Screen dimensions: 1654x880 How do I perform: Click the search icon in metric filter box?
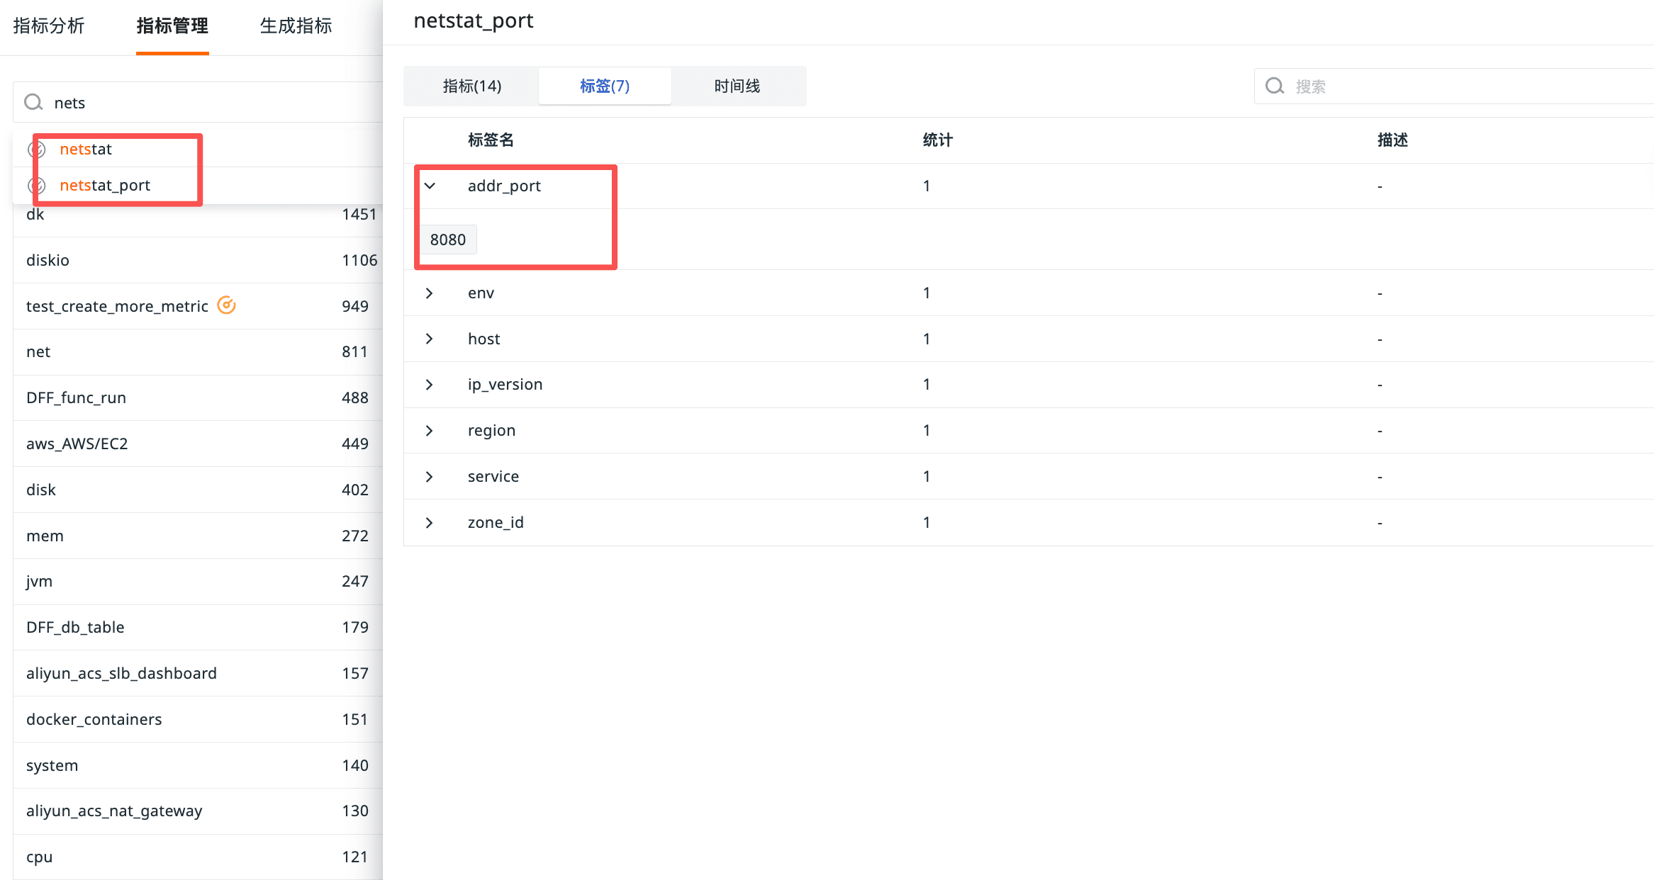[33, 103]
